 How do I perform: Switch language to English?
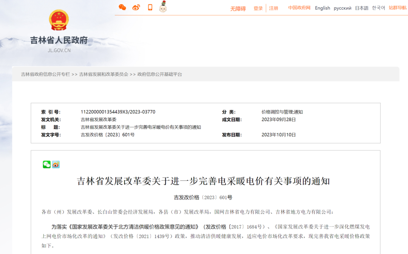click(x=322, y=8)
